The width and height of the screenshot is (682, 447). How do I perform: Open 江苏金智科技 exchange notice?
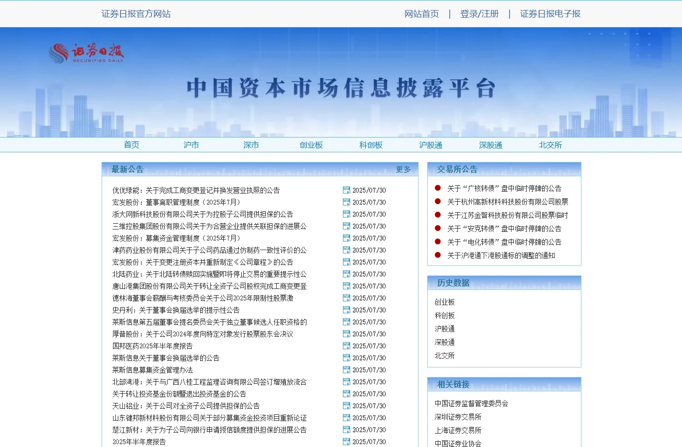508,215
